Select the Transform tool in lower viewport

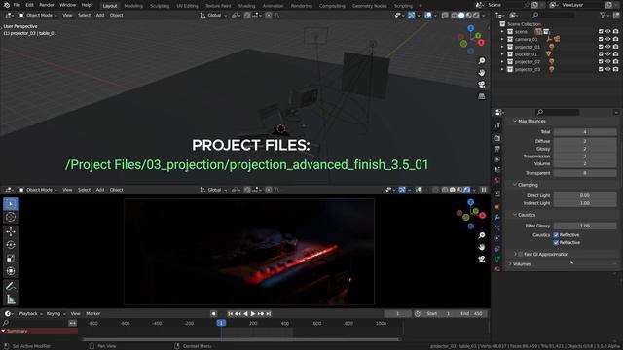[x=11, y=271]
